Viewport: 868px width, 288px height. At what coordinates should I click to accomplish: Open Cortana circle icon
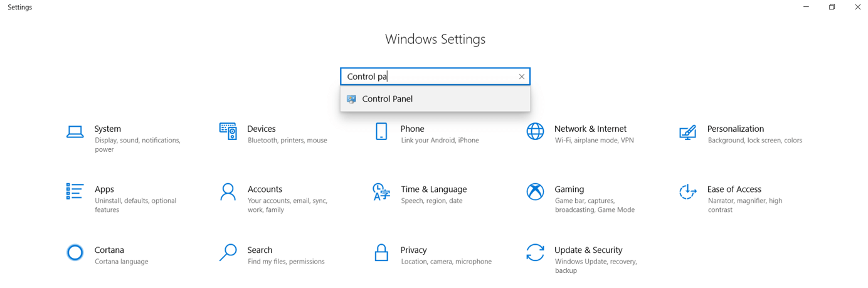[75, 252]
